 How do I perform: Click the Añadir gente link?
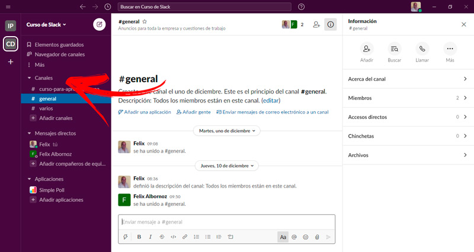point(194,112)
